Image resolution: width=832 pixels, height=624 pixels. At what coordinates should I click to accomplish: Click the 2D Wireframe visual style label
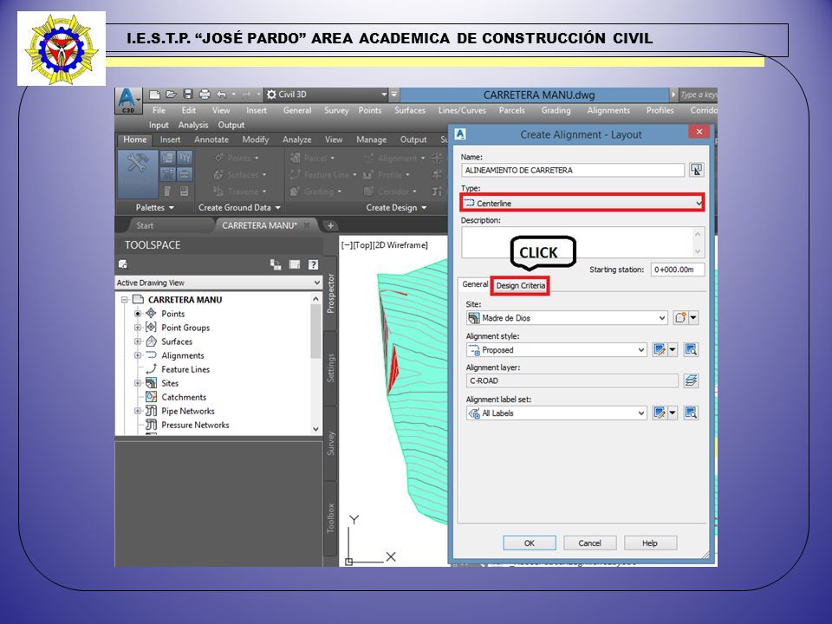click(400, 245)
